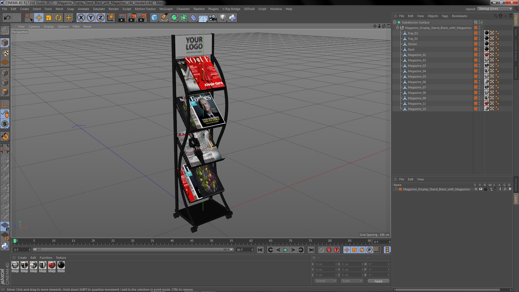
Task: Toggle visibility dots for Tray_01
Action: 480,39
